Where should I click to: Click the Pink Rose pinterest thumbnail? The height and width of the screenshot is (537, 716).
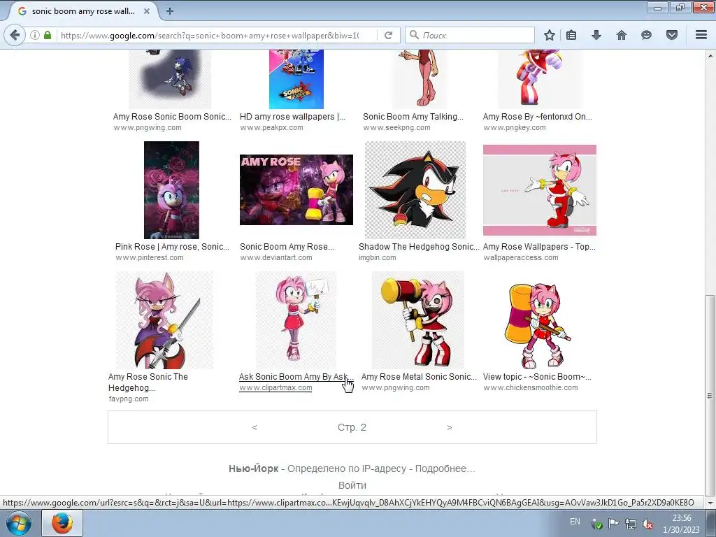tap(171, 190)
